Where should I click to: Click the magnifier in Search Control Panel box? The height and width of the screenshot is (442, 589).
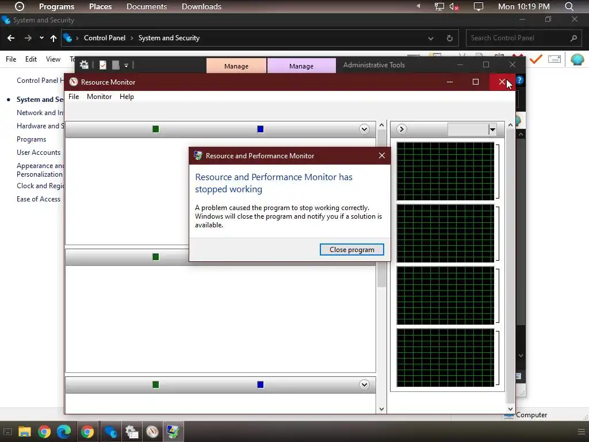pyautogui.click(x=573, y=38)
